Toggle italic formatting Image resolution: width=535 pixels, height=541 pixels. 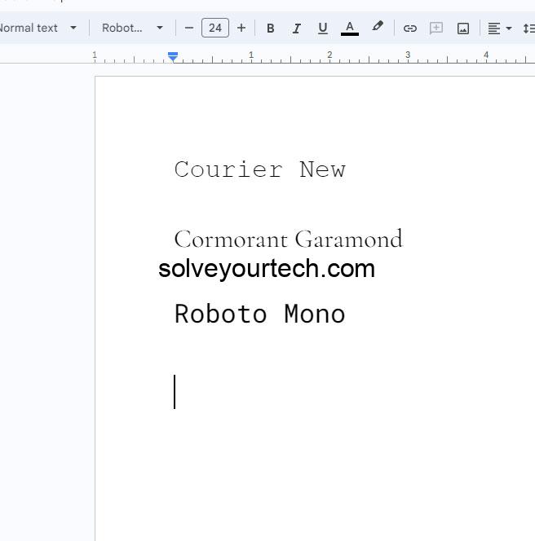tap(297, 28)
